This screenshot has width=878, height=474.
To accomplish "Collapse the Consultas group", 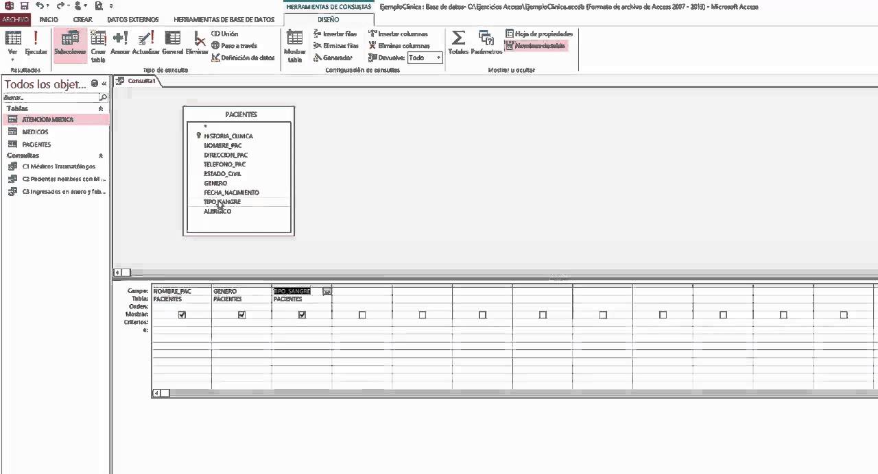I will [101, 155].
